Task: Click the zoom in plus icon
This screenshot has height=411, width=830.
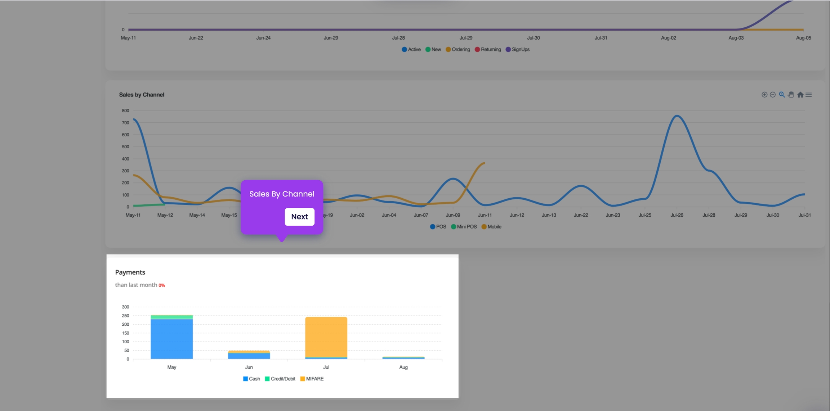Action: 764,95
